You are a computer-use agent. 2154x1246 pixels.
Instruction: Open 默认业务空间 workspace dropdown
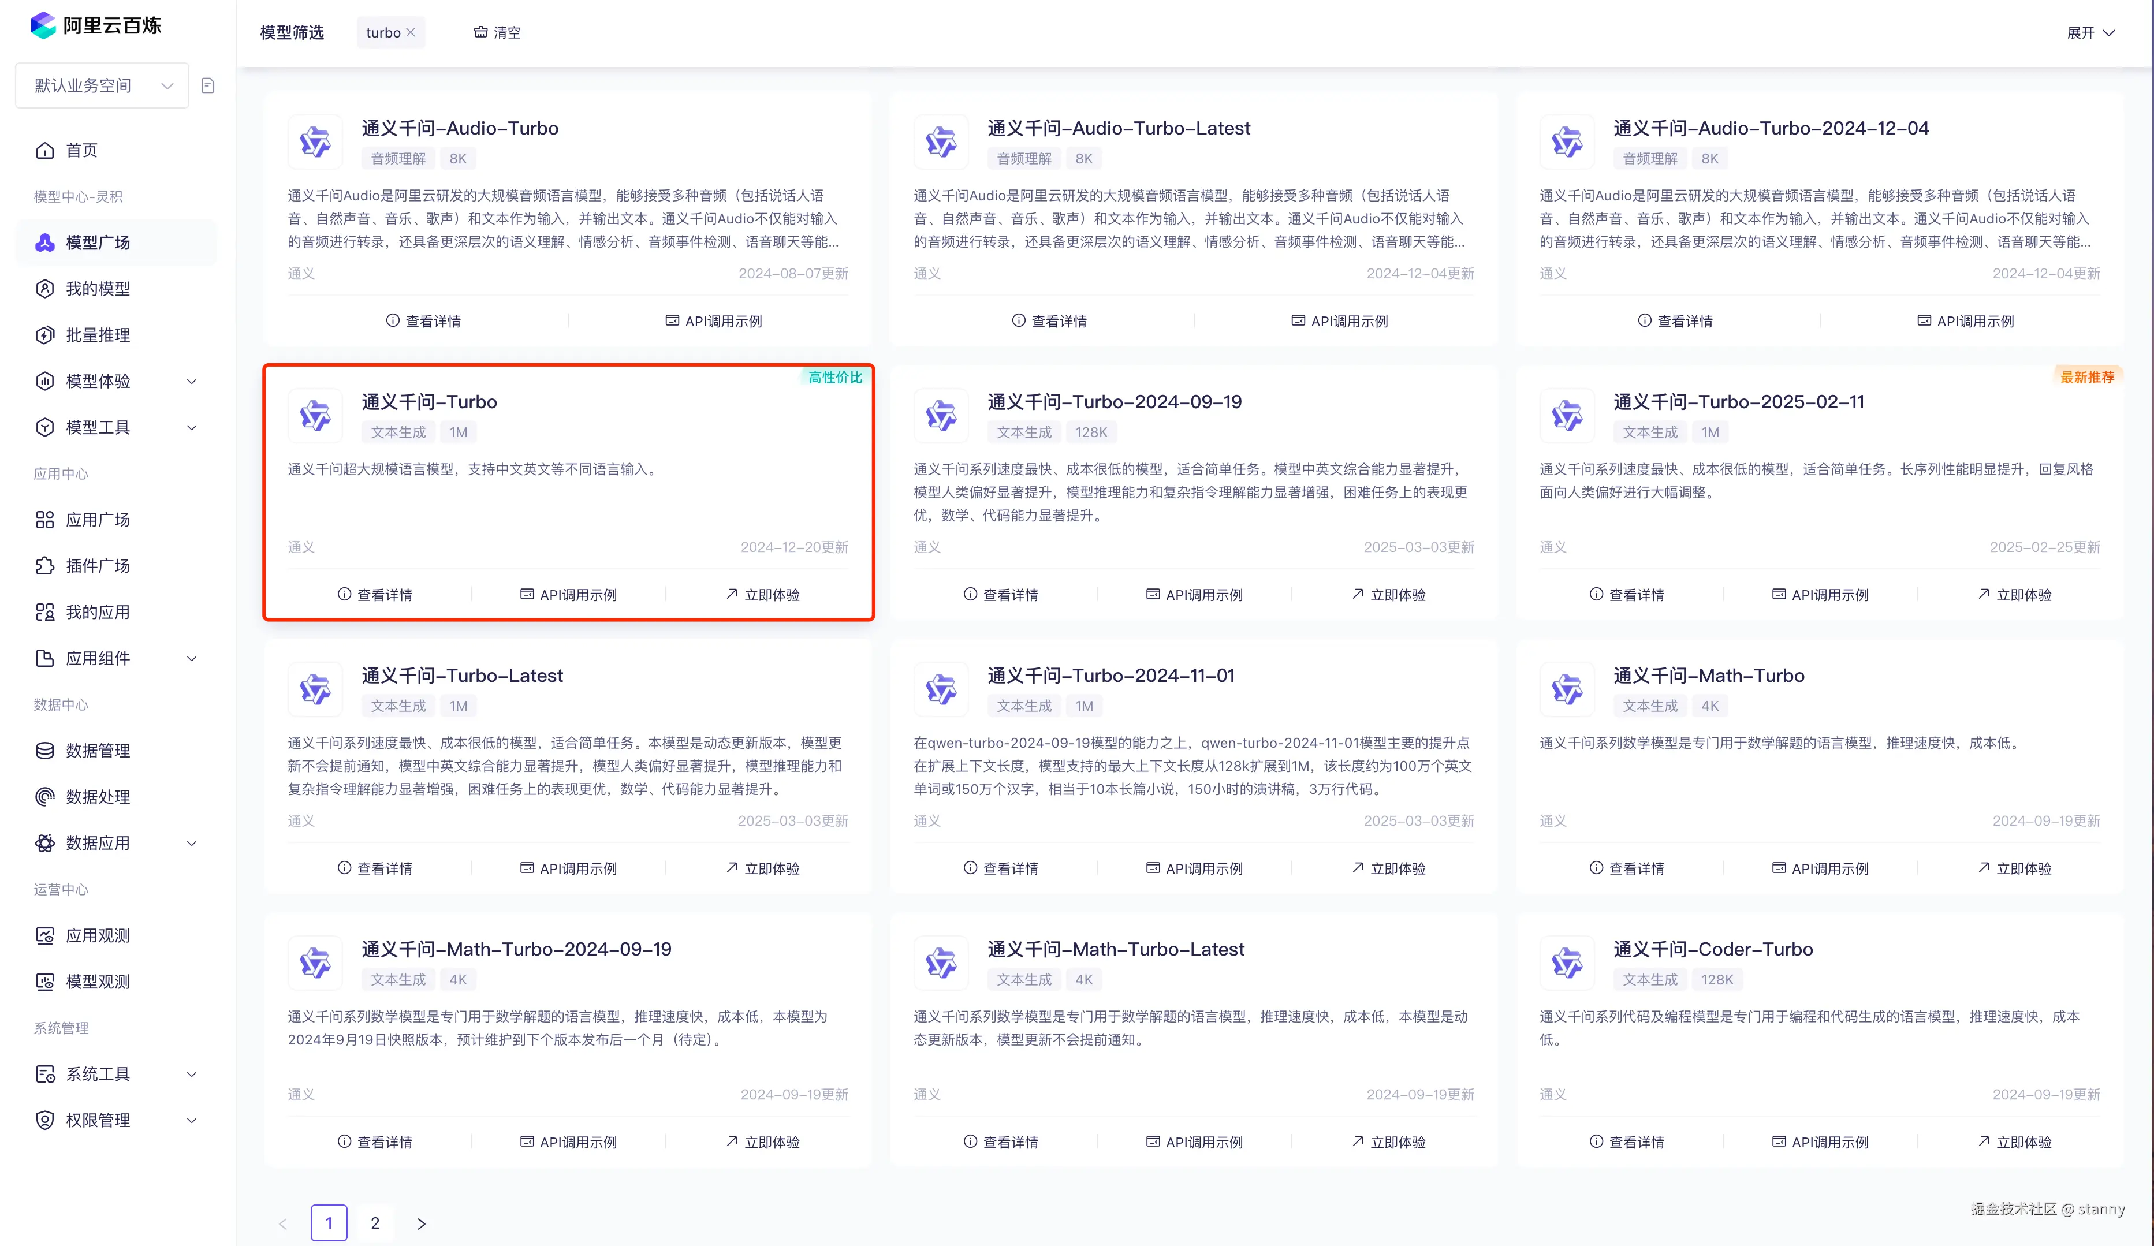[x=102, y=85]
